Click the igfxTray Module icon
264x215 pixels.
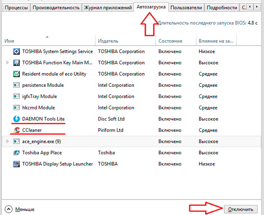[x=16, y=96]
